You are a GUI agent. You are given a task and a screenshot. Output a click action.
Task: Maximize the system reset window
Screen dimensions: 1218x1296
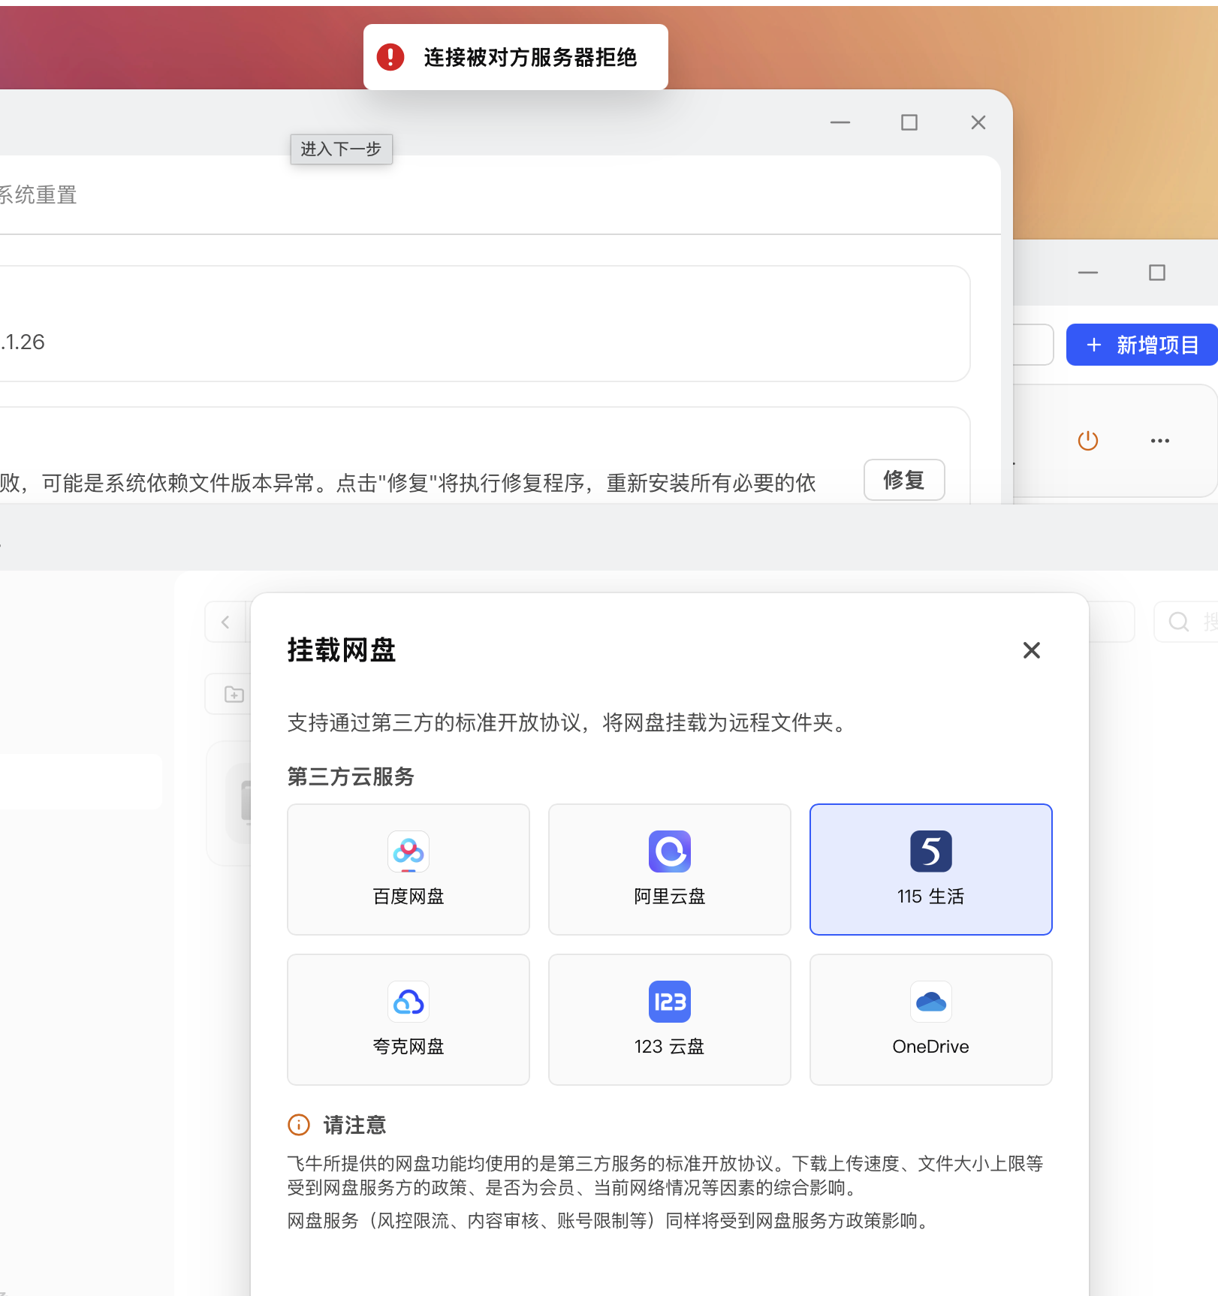[x=909, y=122]
